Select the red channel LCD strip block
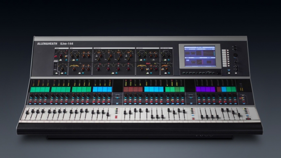This screenshot has width=281, height=158. [133, 89]
